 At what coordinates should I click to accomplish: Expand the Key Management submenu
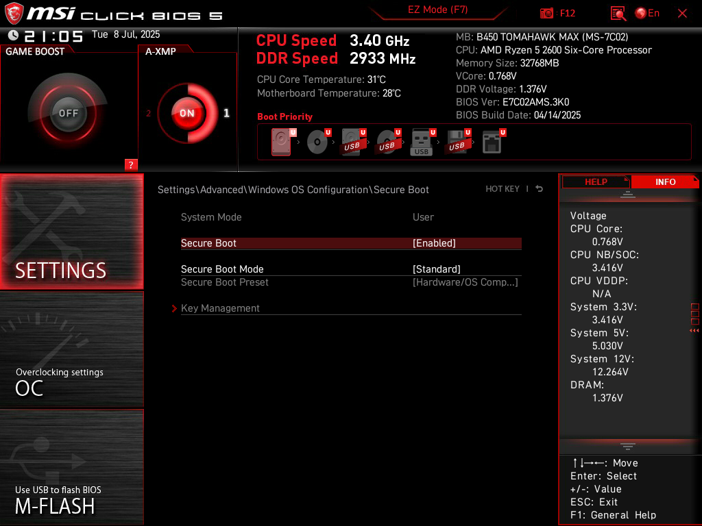pyautogui.click(x=351, y=308)
